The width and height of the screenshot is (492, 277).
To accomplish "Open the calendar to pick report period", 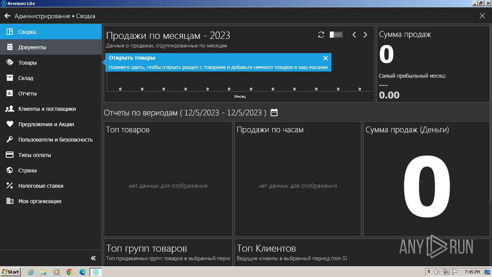I will [x=274, y=112].
